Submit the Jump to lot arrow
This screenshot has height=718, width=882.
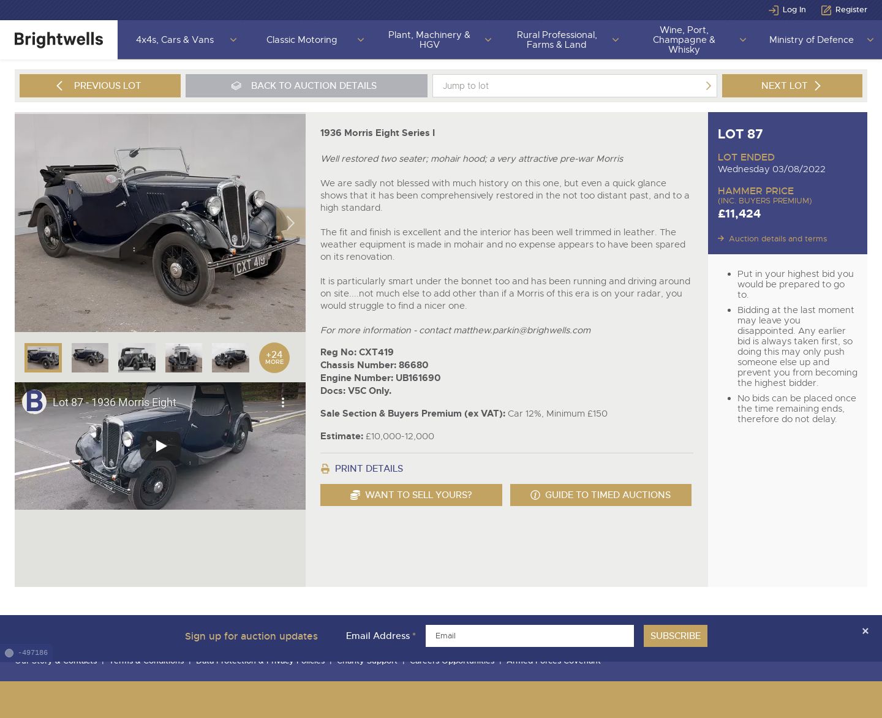(709, 86)
